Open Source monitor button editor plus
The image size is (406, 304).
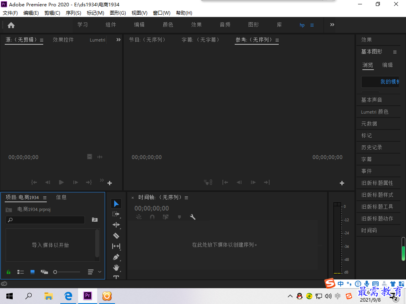[109, 183]
